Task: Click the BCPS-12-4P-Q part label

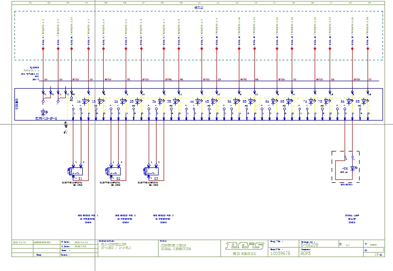Action: click(x=46, y=118)
